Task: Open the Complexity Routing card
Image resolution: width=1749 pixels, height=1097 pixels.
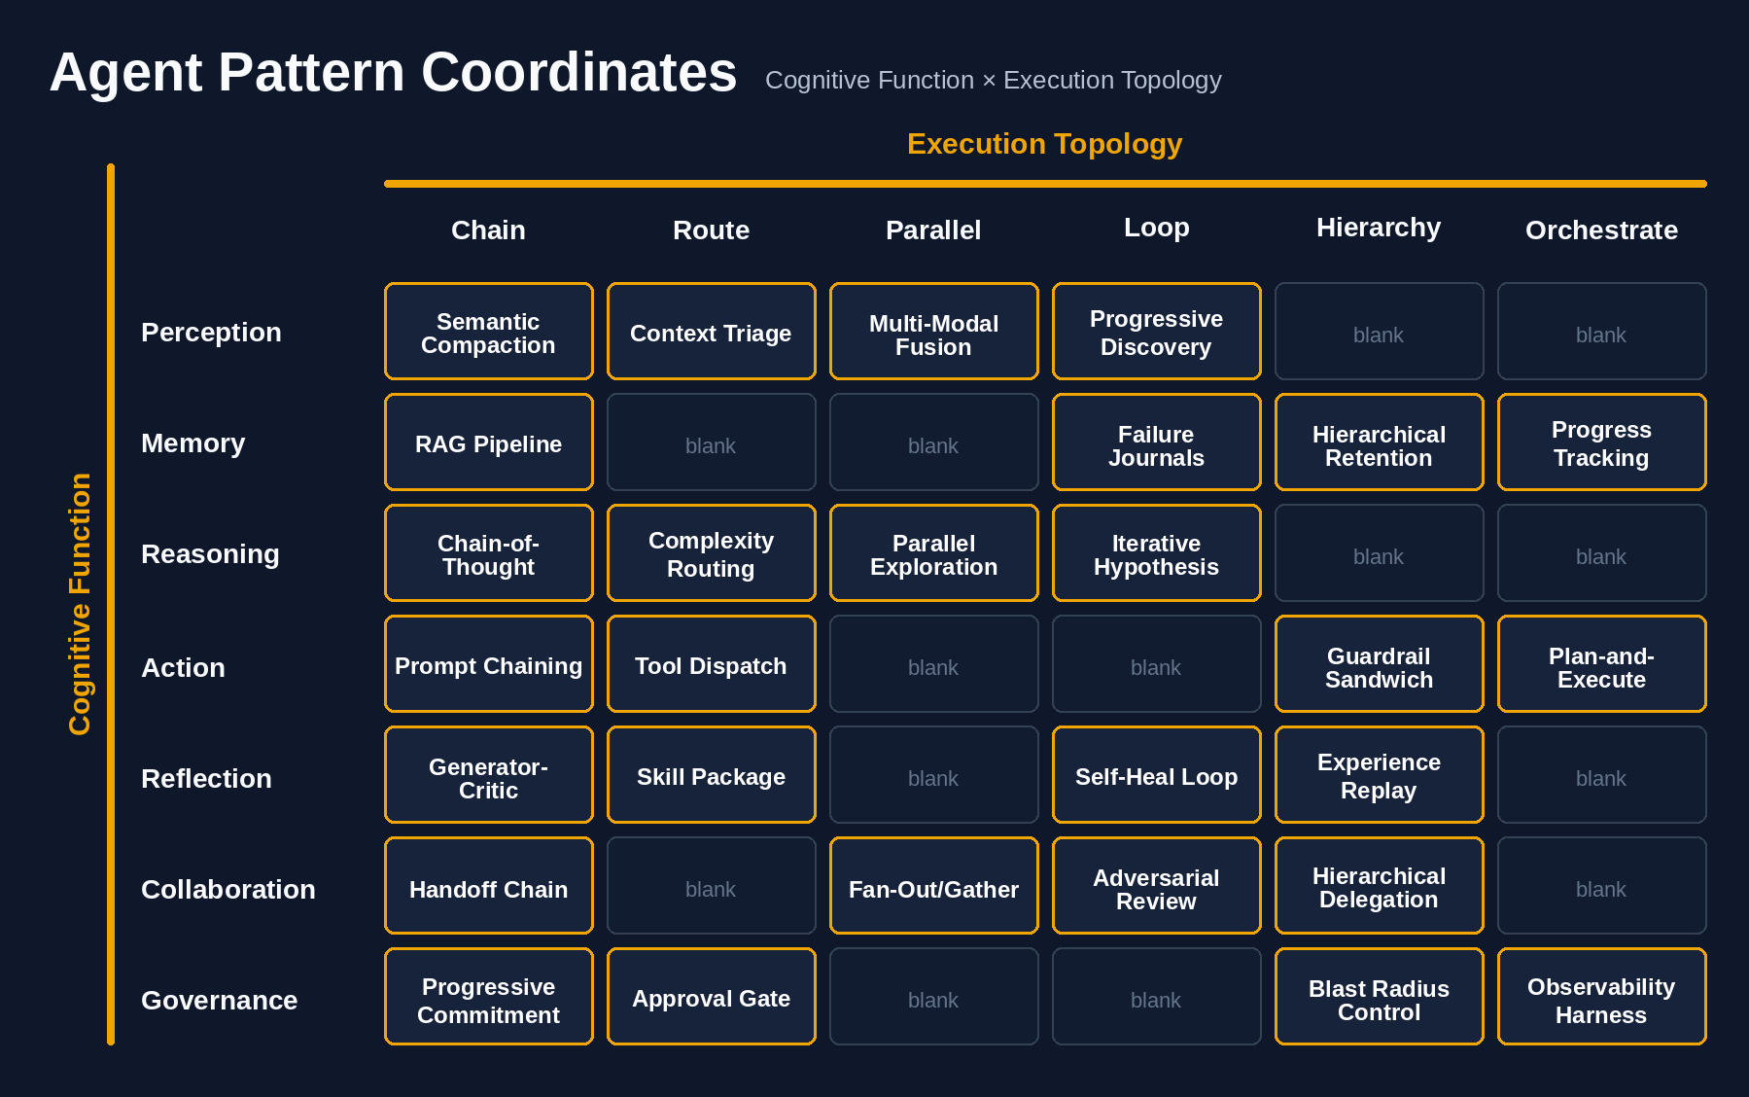Action: pos(711,553)
